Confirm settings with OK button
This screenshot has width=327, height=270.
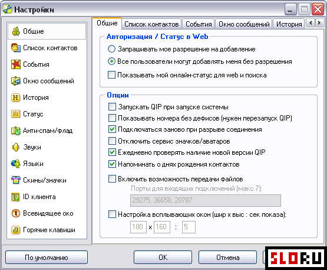pos(163,258)
